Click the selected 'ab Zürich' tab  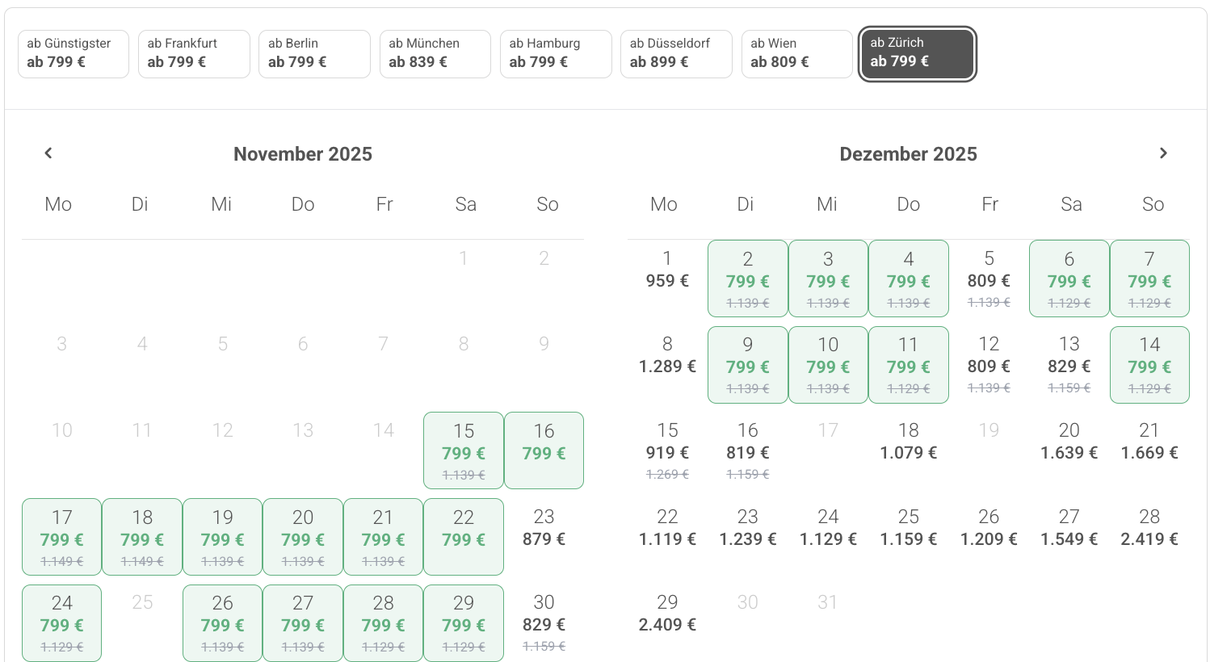[x=918, y=53]
